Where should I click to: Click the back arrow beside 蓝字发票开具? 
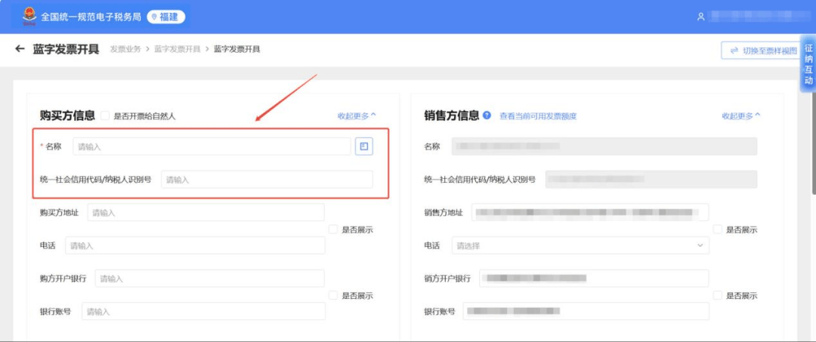20,49
